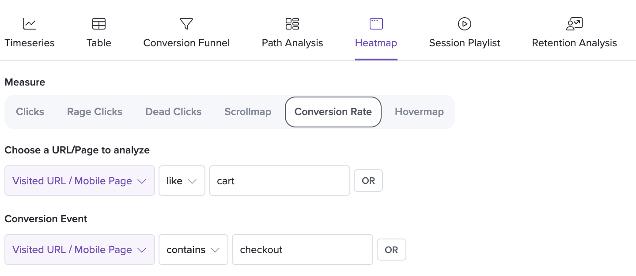Add OR condition to checkout event
This screenshot has height=276, width=636.
coord(391,250)
